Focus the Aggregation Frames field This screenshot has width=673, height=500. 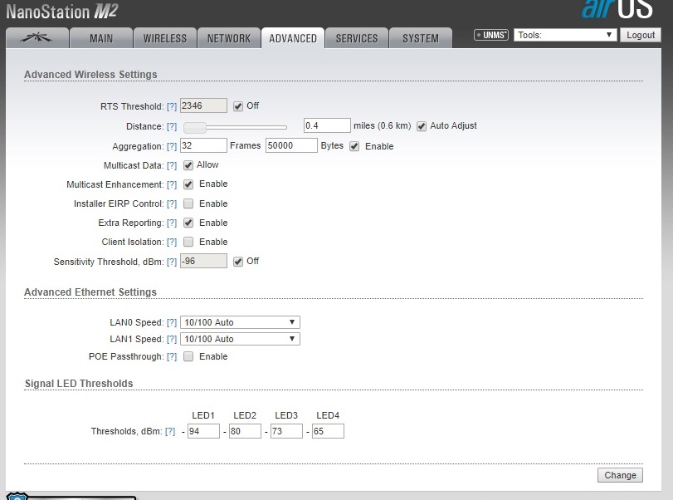coord(203,145)
